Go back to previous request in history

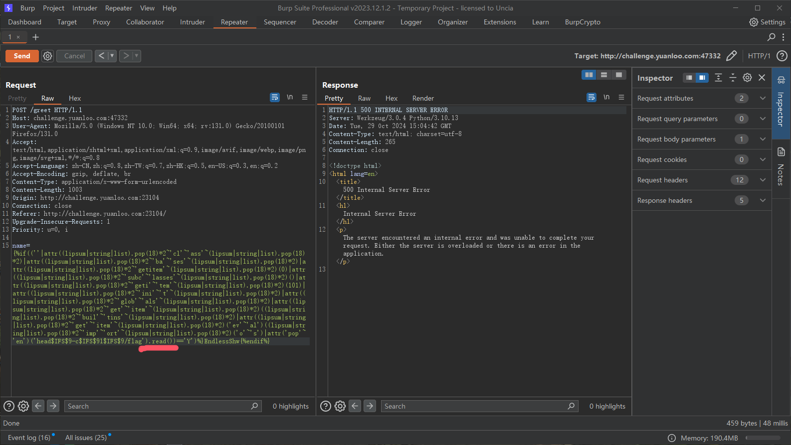point(101,56)
